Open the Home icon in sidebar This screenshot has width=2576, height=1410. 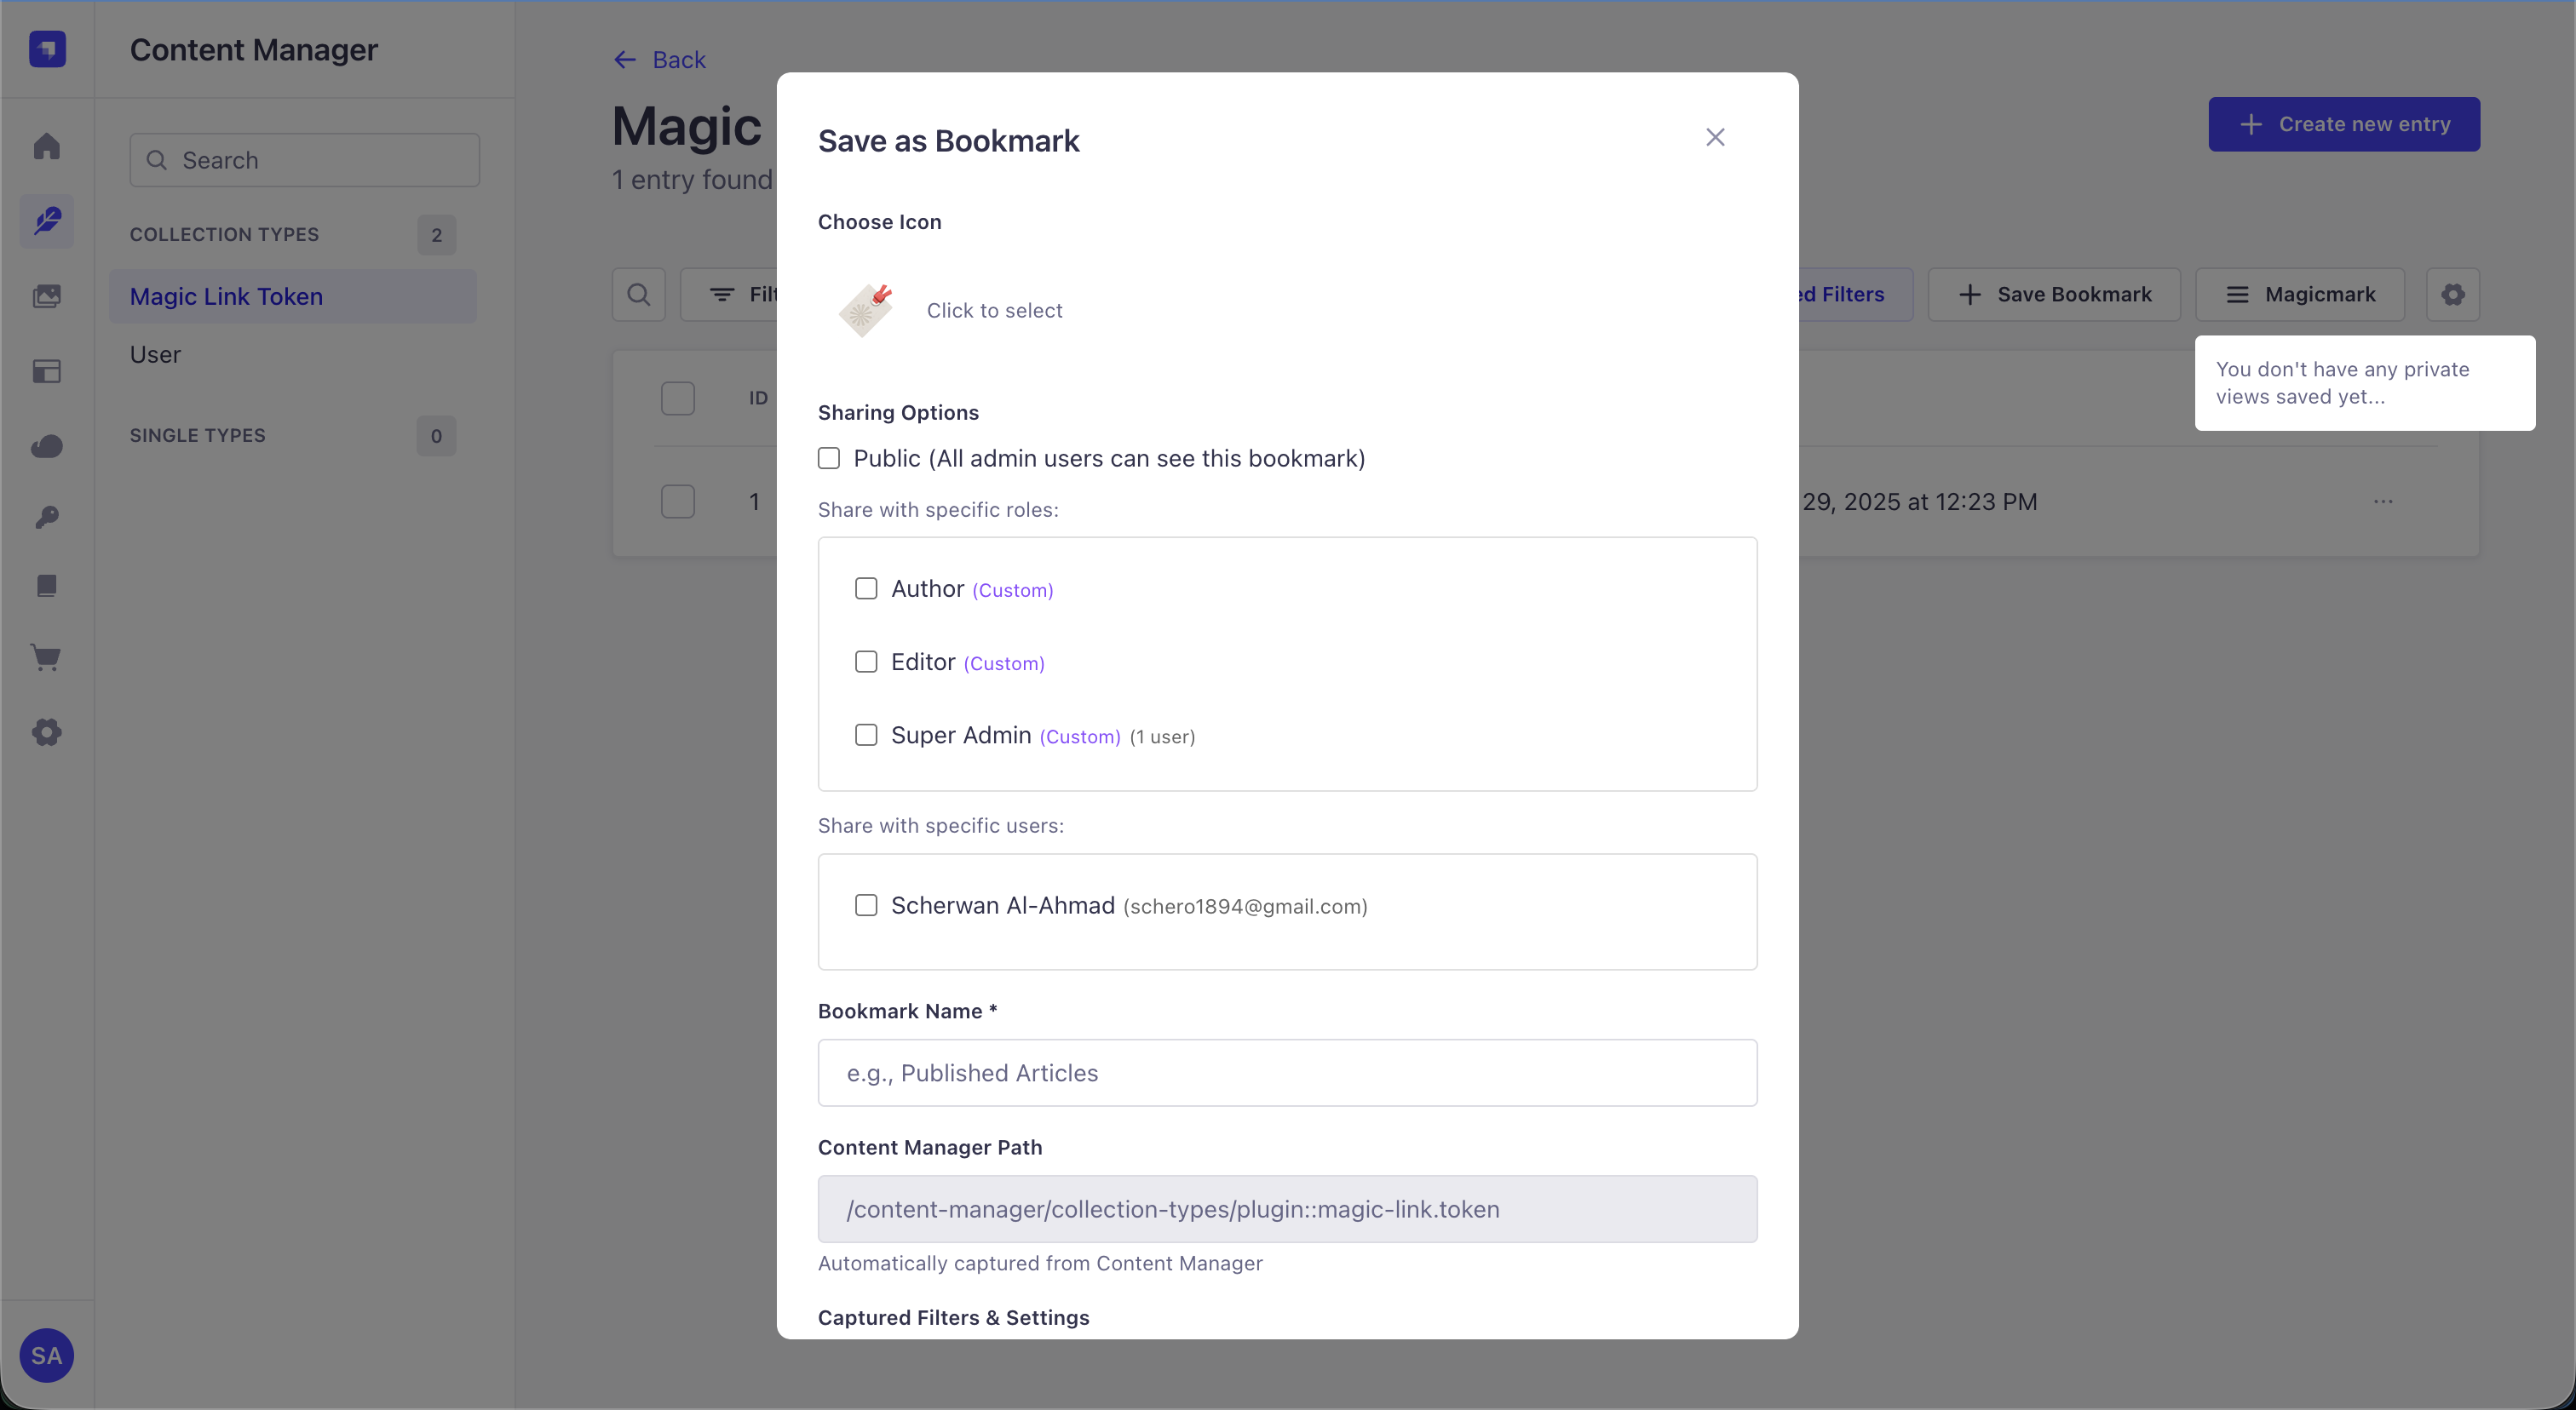pos(47,147)
